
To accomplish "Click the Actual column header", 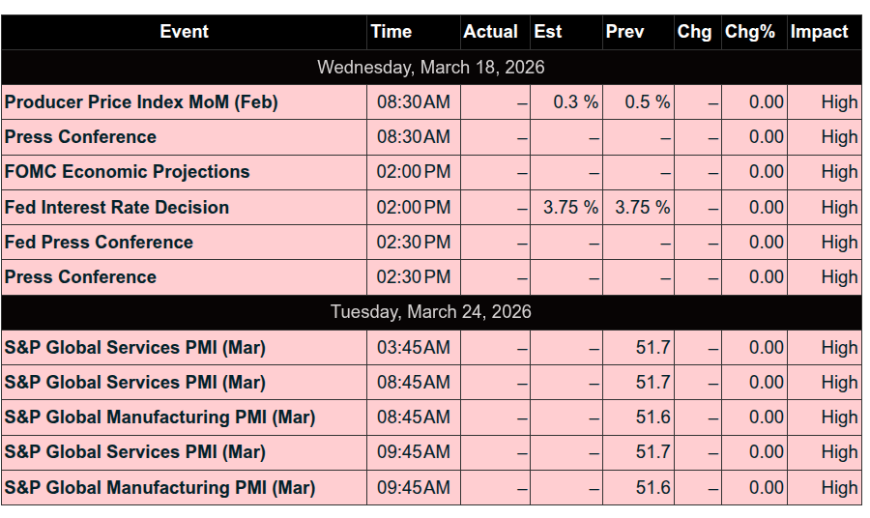I will click(x=490, y=32).
